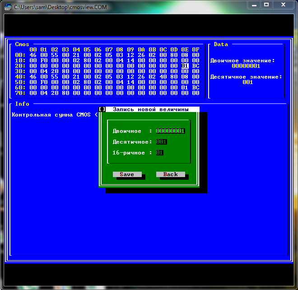Select highlighted CMOS cell 01 at row 20
298x290 pixels.
185,66
